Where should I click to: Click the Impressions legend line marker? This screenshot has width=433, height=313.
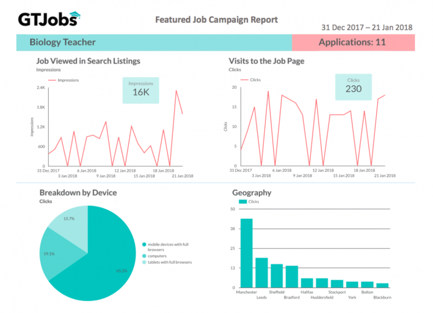tap(52, 80)
